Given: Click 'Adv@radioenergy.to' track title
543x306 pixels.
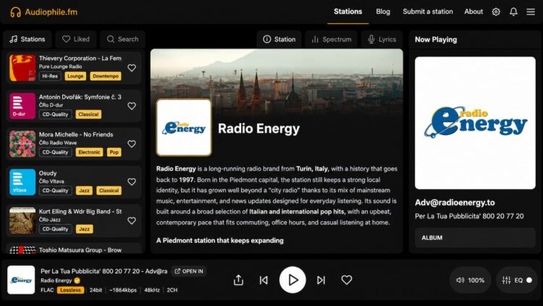Looking at the screenshot, I should (x=455, y=202).
